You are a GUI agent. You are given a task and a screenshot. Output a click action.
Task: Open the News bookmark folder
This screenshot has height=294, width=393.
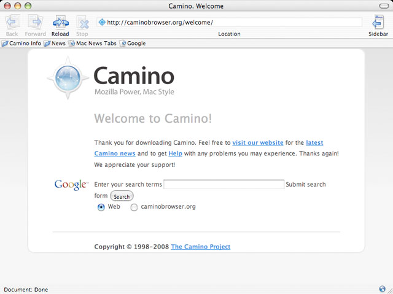[x=55, y=44]
